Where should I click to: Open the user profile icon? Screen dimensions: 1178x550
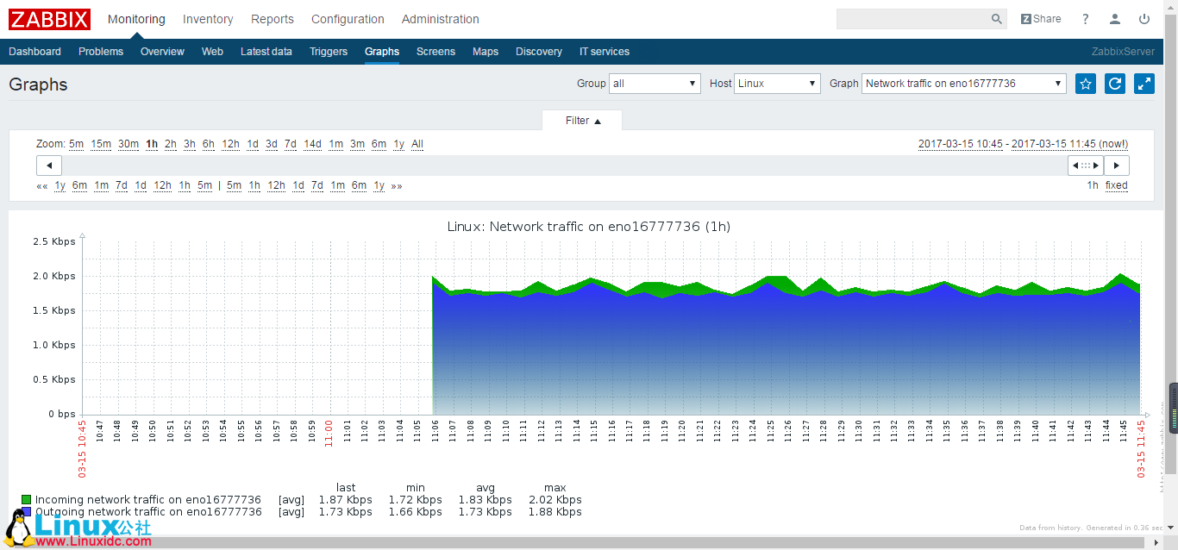(1114, 18)
